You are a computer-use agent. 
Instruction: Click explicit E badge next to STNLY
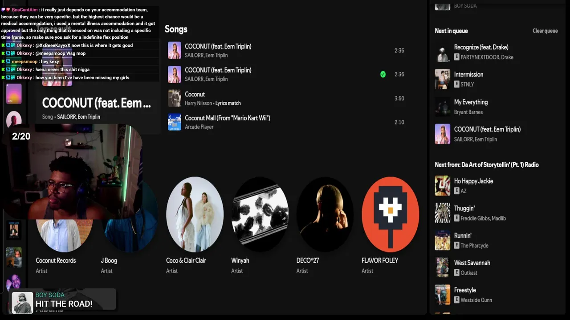[x=456, y=84]
